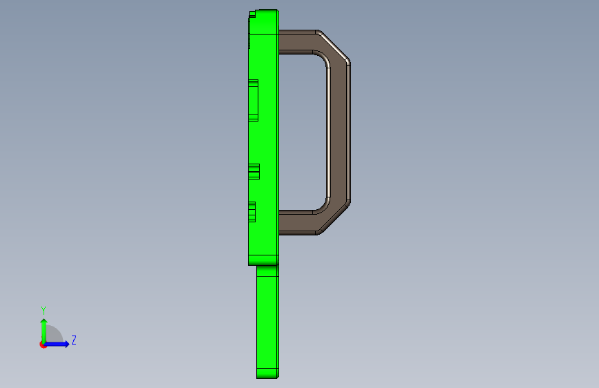The image size is (599, 388).
Task: Click the Z label on the orientation triad
Action: pos(74,340)
